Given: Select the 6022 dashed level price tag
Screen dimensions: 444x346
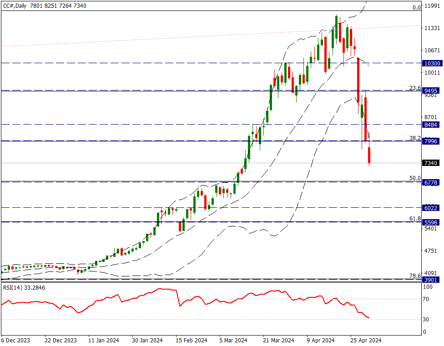Looking at the screenshot, I should pos(430,208).
